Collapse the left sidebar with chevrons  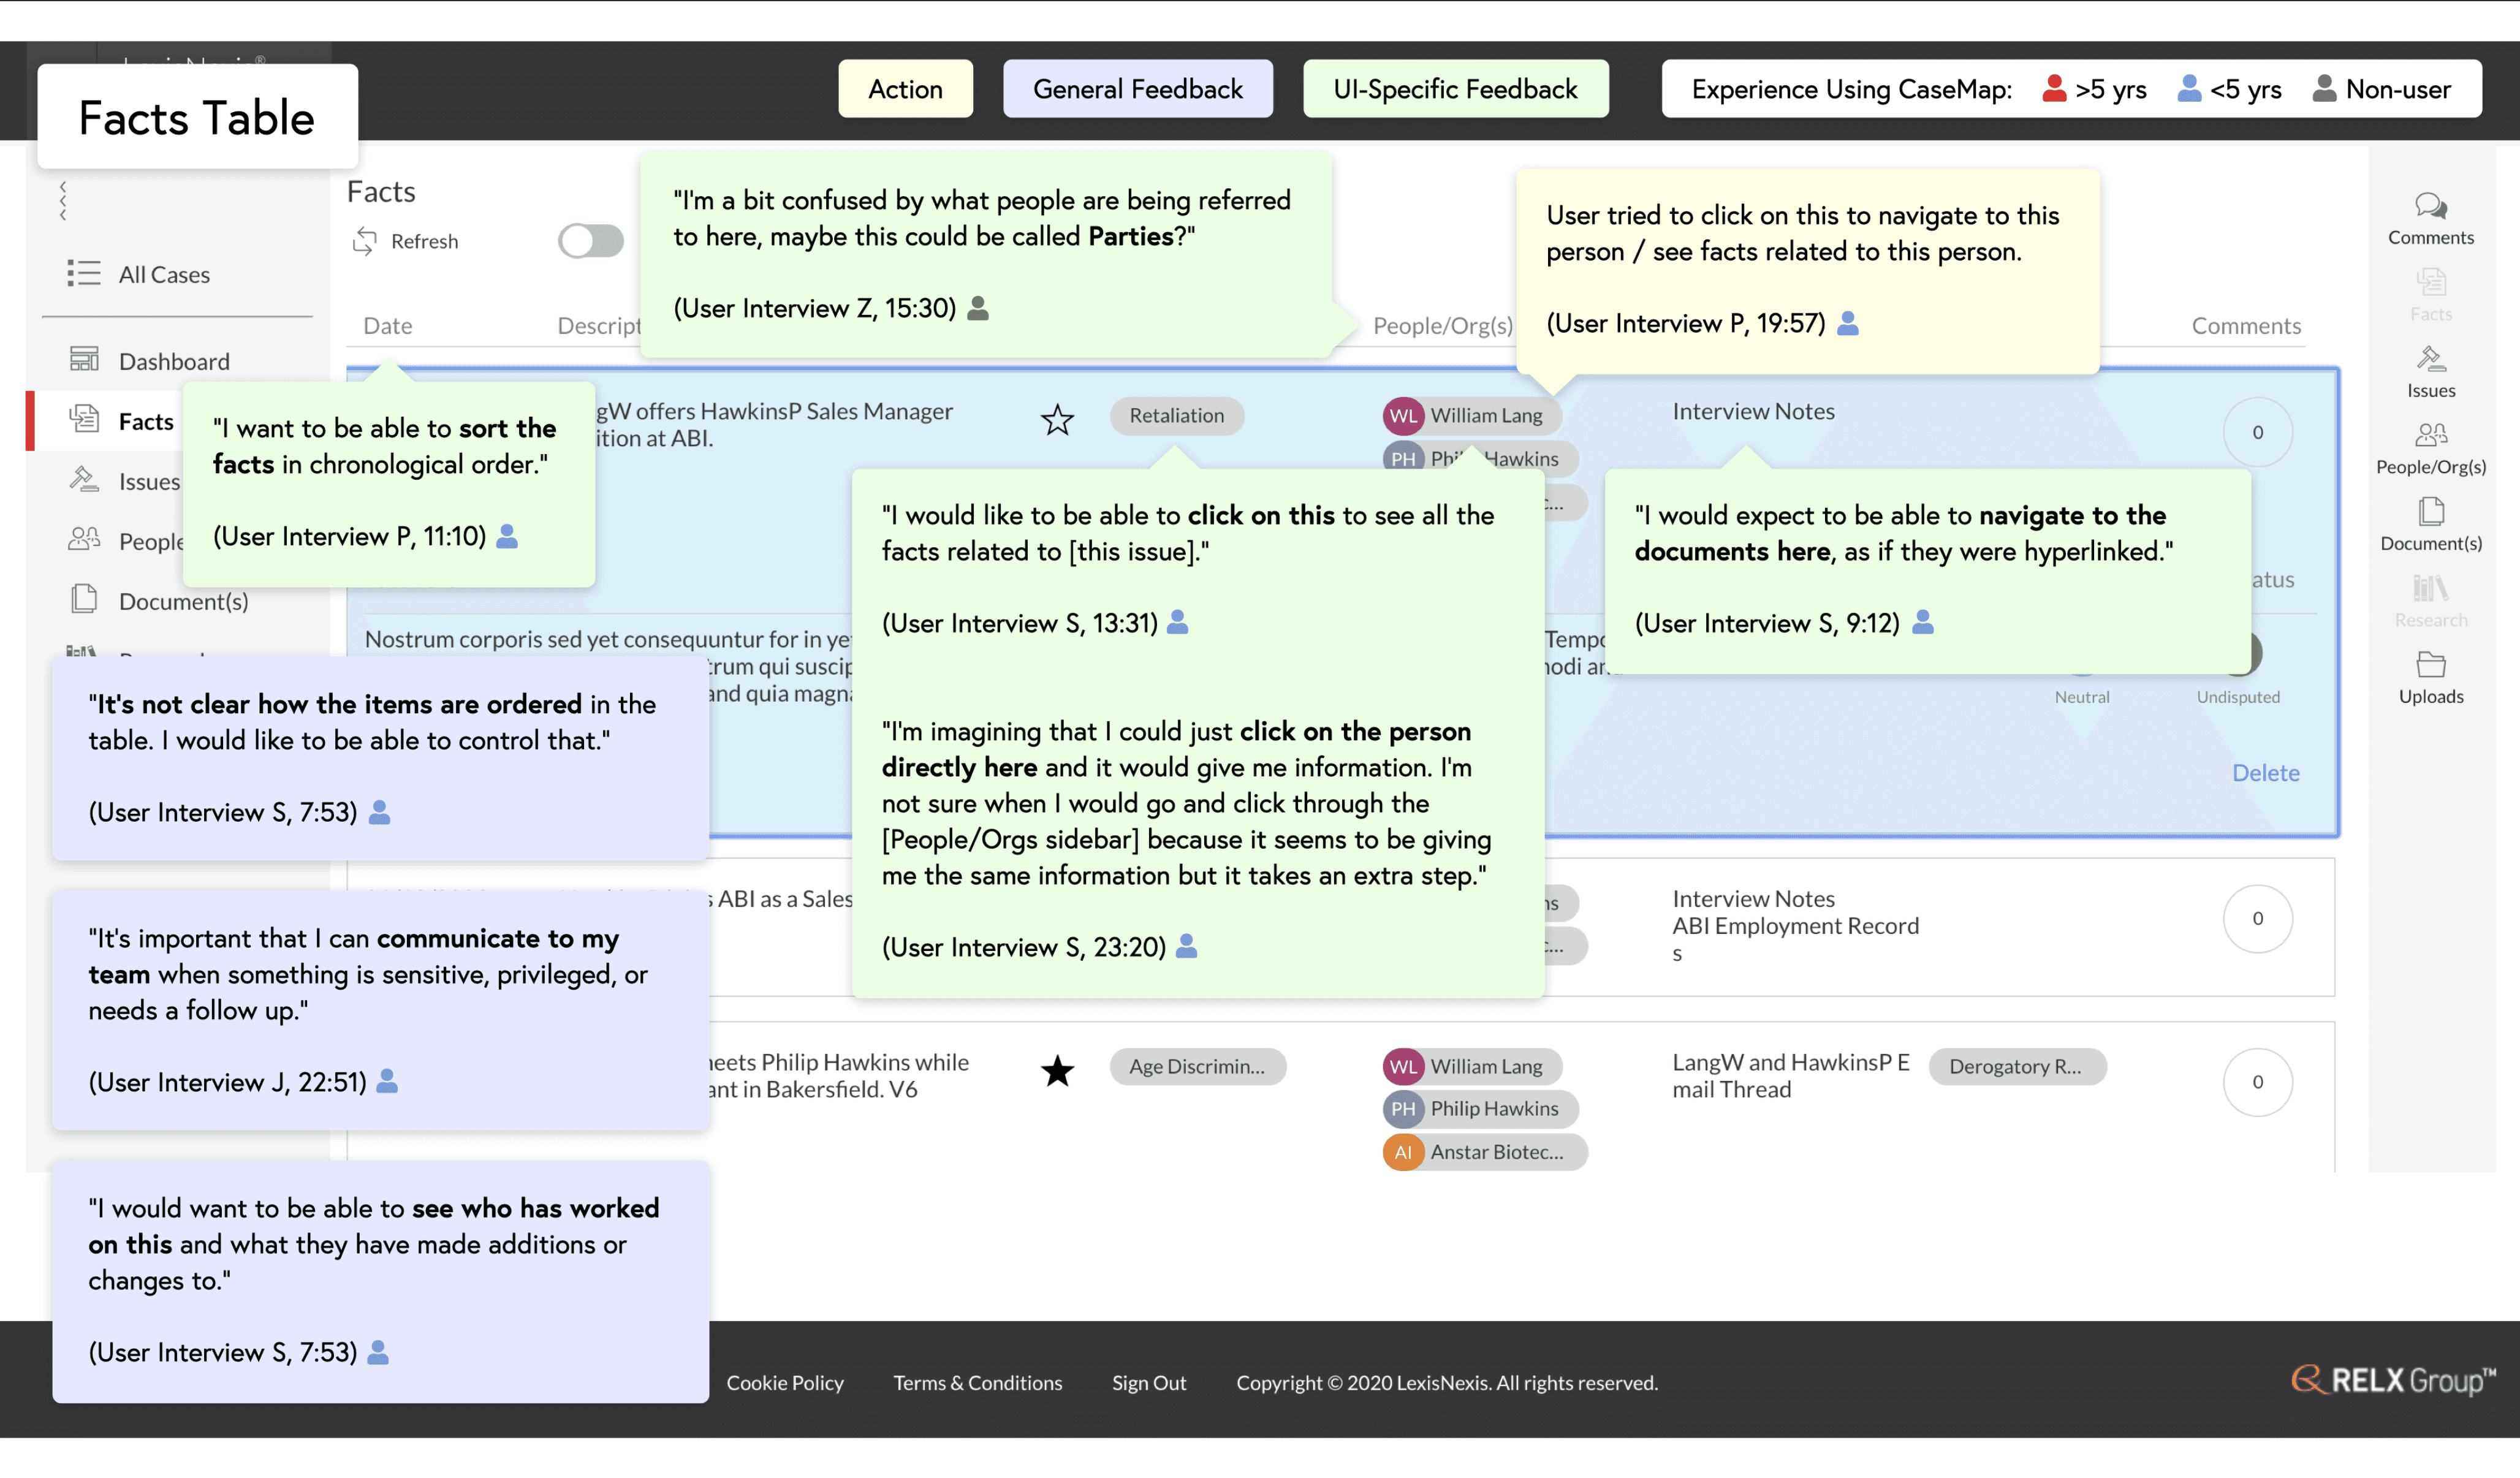click(x=63, y=201)
